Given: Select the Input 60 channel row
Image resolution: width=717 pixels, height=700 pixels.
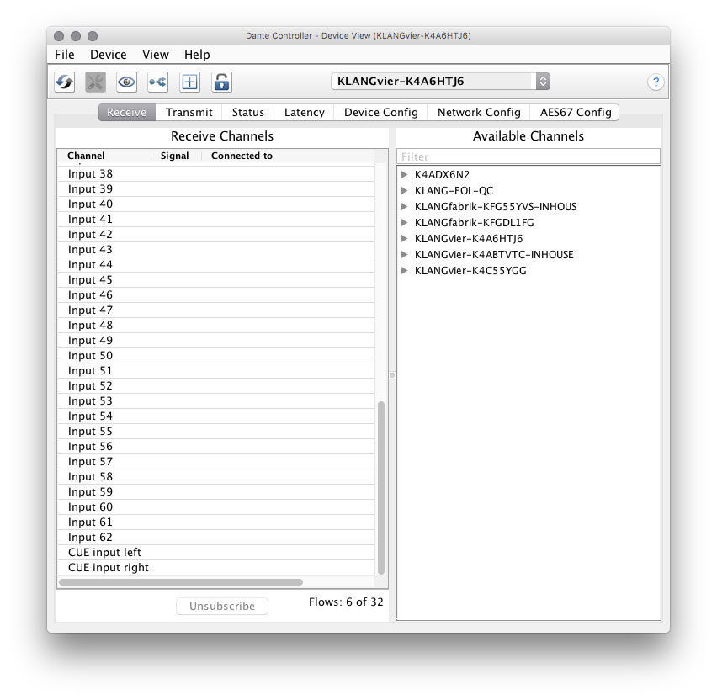Looking at the screenshot, I should tap(216, 507).
